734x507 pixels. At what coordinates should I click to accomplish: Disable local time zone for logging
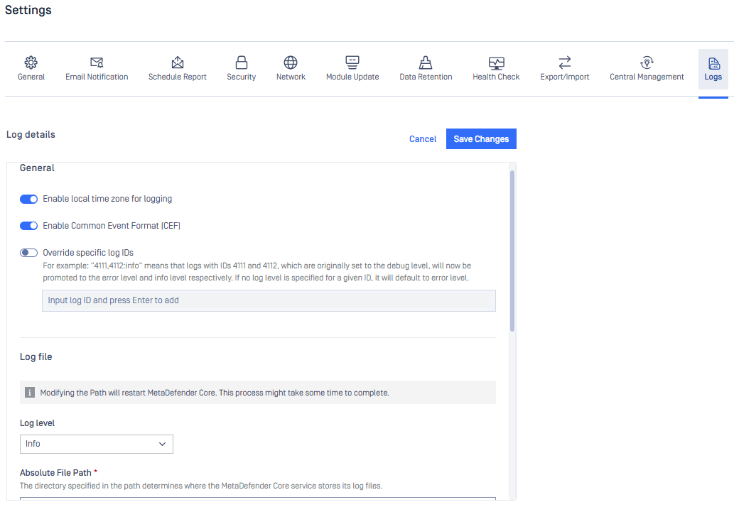[28, 200]
